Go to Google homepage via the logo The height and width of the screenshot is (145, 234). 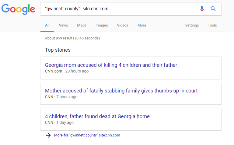(x=18, y=9)
